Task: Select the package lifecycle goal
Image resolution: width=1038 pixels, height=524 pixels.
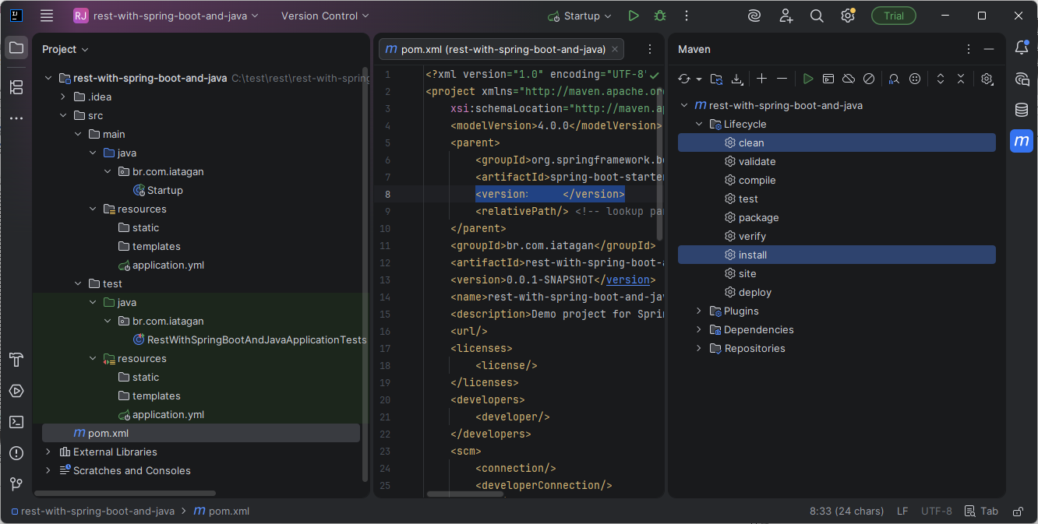Action: 758,218
